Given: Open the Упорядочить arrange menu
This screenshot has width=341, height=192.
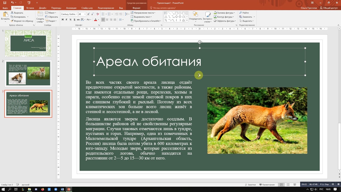Looking at the screenshot, I should (x=196, y=17).
